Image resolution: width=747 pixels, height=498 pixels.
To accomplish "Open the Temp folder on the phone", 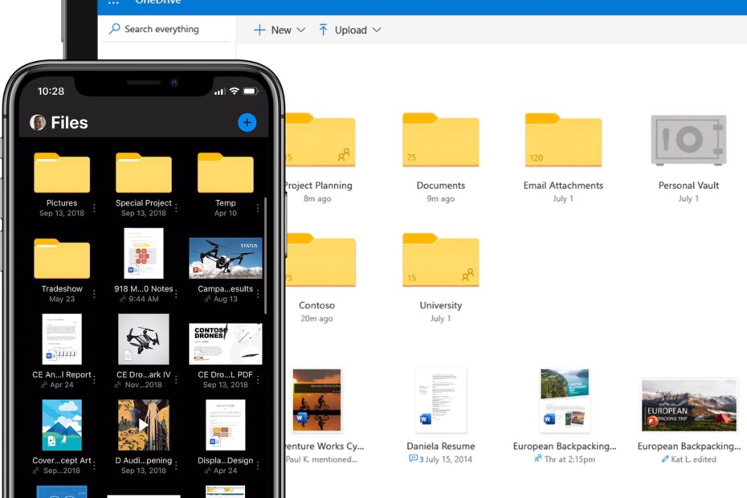I will [x=226, y=173].
